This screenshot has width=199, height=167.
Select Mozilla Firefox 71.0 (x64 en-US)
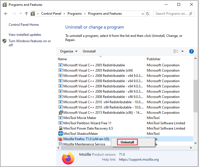pos(86,139)
